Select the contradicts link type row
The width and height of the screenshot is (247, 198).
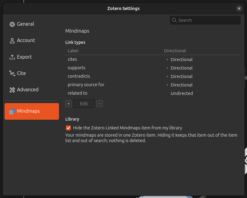152,76
